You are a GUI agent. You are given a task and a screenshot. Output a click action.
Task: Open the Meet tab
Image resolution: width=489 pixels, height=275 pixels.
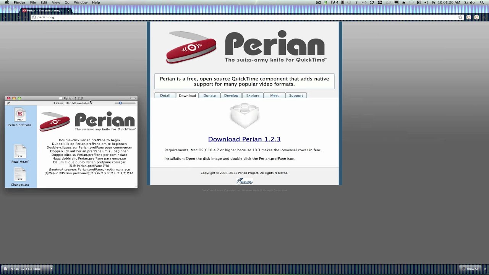tap(274, 95)
